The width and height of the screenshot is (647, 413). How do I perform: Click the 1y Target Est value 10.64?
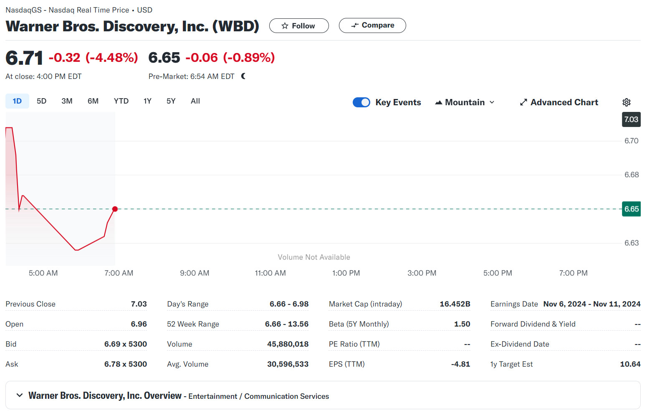pyautogui.click(x=630, y=364)
